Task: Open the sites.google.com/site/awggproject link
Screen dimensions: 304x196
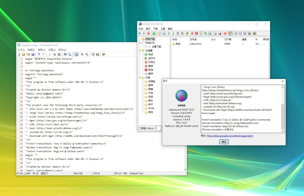Action: [x=230, y=136]
